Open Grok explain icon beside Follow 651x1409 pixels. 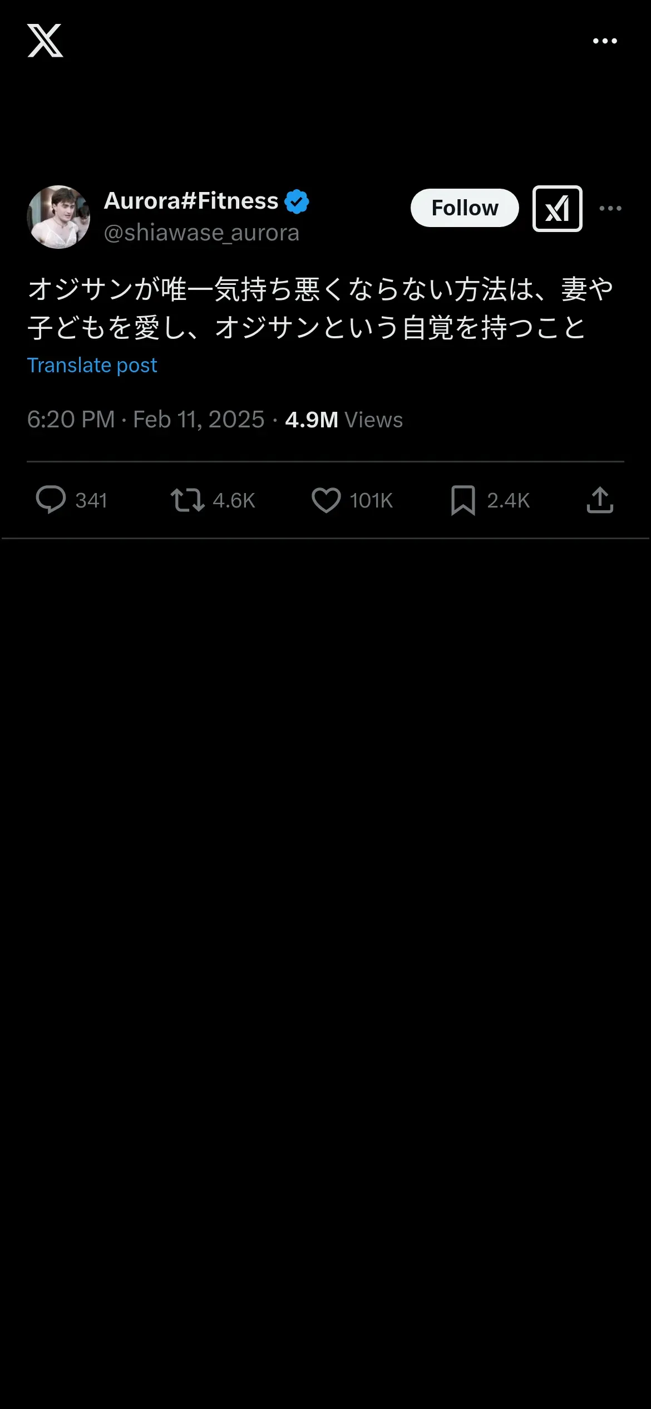coord(557,209)
